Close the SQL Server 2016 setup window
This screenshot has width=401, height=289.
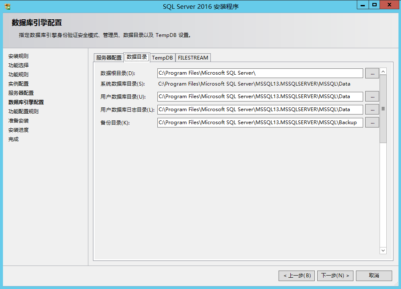(390, 5)
